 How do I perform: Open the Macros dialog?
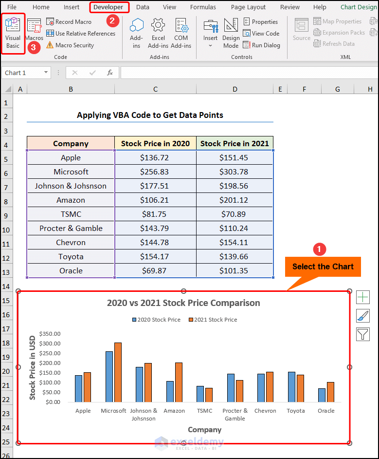point(34,30)
